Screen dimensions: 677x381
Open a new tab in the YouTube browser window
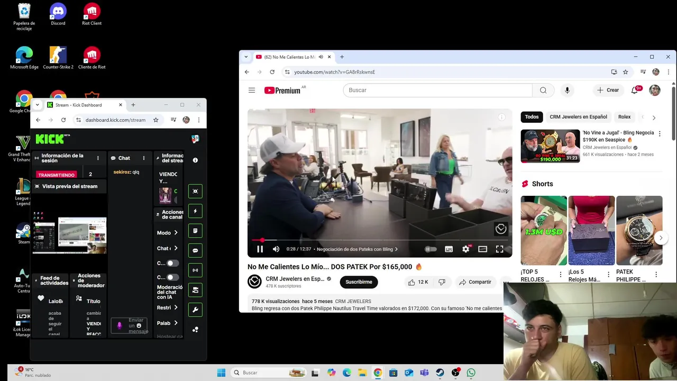point(342,57)
